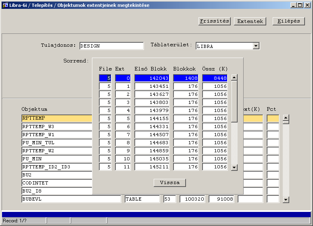
Task: Click the Vissza button in popup
Action: click(170, 183)
